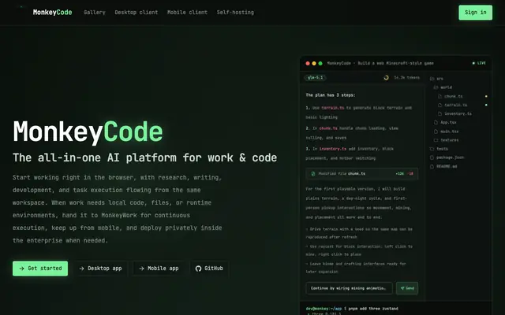Screen dimensions: 505x315
Task: Click the arrow icon beside Desktop app
Action: [x=82, y=269]
